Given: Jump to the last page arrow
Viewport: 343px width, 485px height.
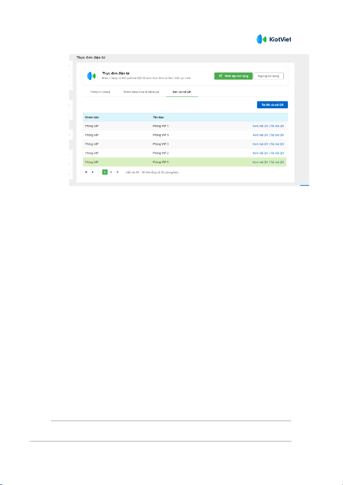Looking at the screenshot, I should click(x=117, y=172).
